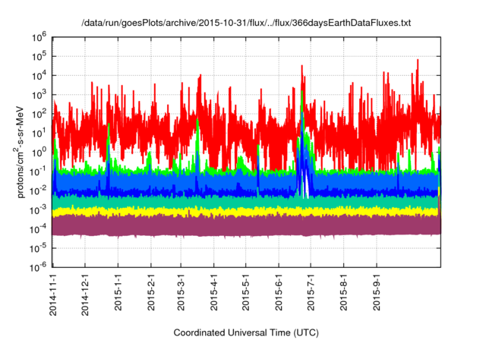
Task: Select the 2015-6-1 date tick label
Action: [x=279, y=292]
